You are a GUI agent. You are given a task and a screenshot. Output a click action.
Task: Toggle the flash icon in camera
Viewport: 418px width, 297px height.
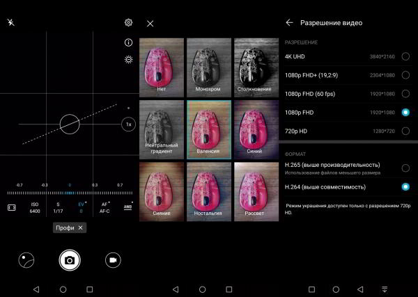click(10, 23)
